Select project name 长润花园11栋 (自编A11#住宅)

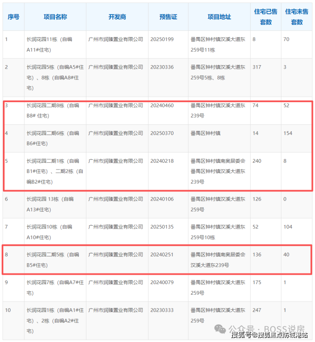tap(49, 44)
